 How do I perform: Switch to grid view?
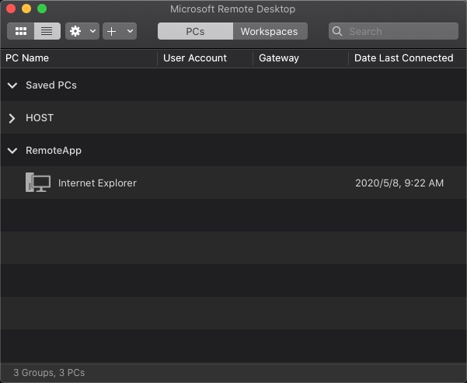(x=20, y=31)
